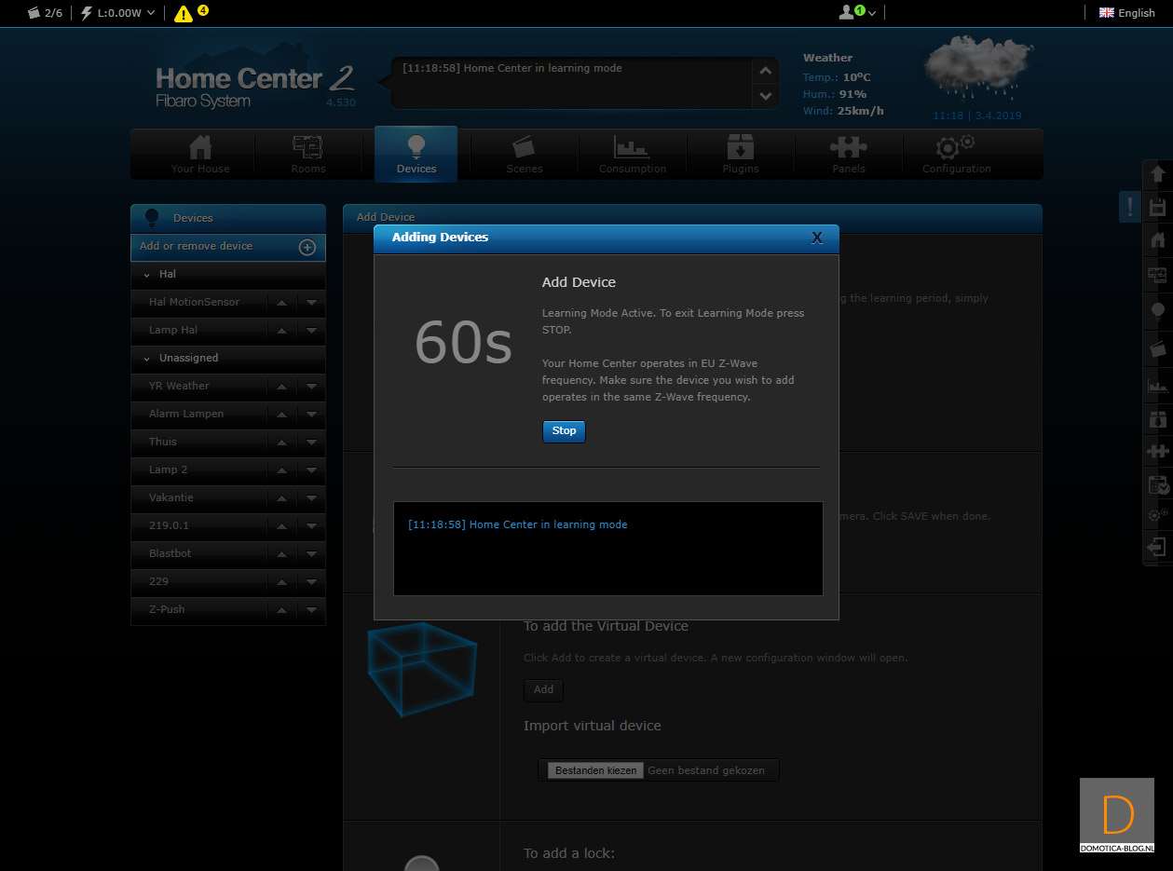Click the 60s countdown timer
This screenshot has width=1173, height=871.
(463, 342)
